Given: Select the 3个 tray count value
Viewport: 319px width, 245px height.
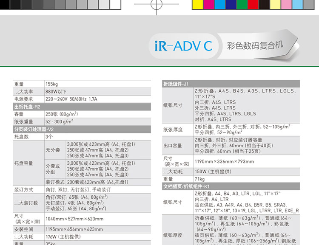Looking at the screenshot, I should (49, 137).
